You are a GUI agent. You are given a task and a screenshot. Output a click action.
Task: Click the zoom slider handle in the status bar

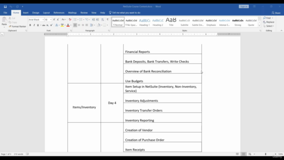tap(265, 154)
